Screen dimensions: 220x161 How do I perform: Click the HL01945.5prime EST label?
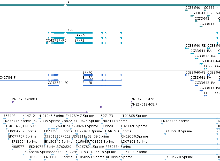pyautogui.click(x=51, y=116)
